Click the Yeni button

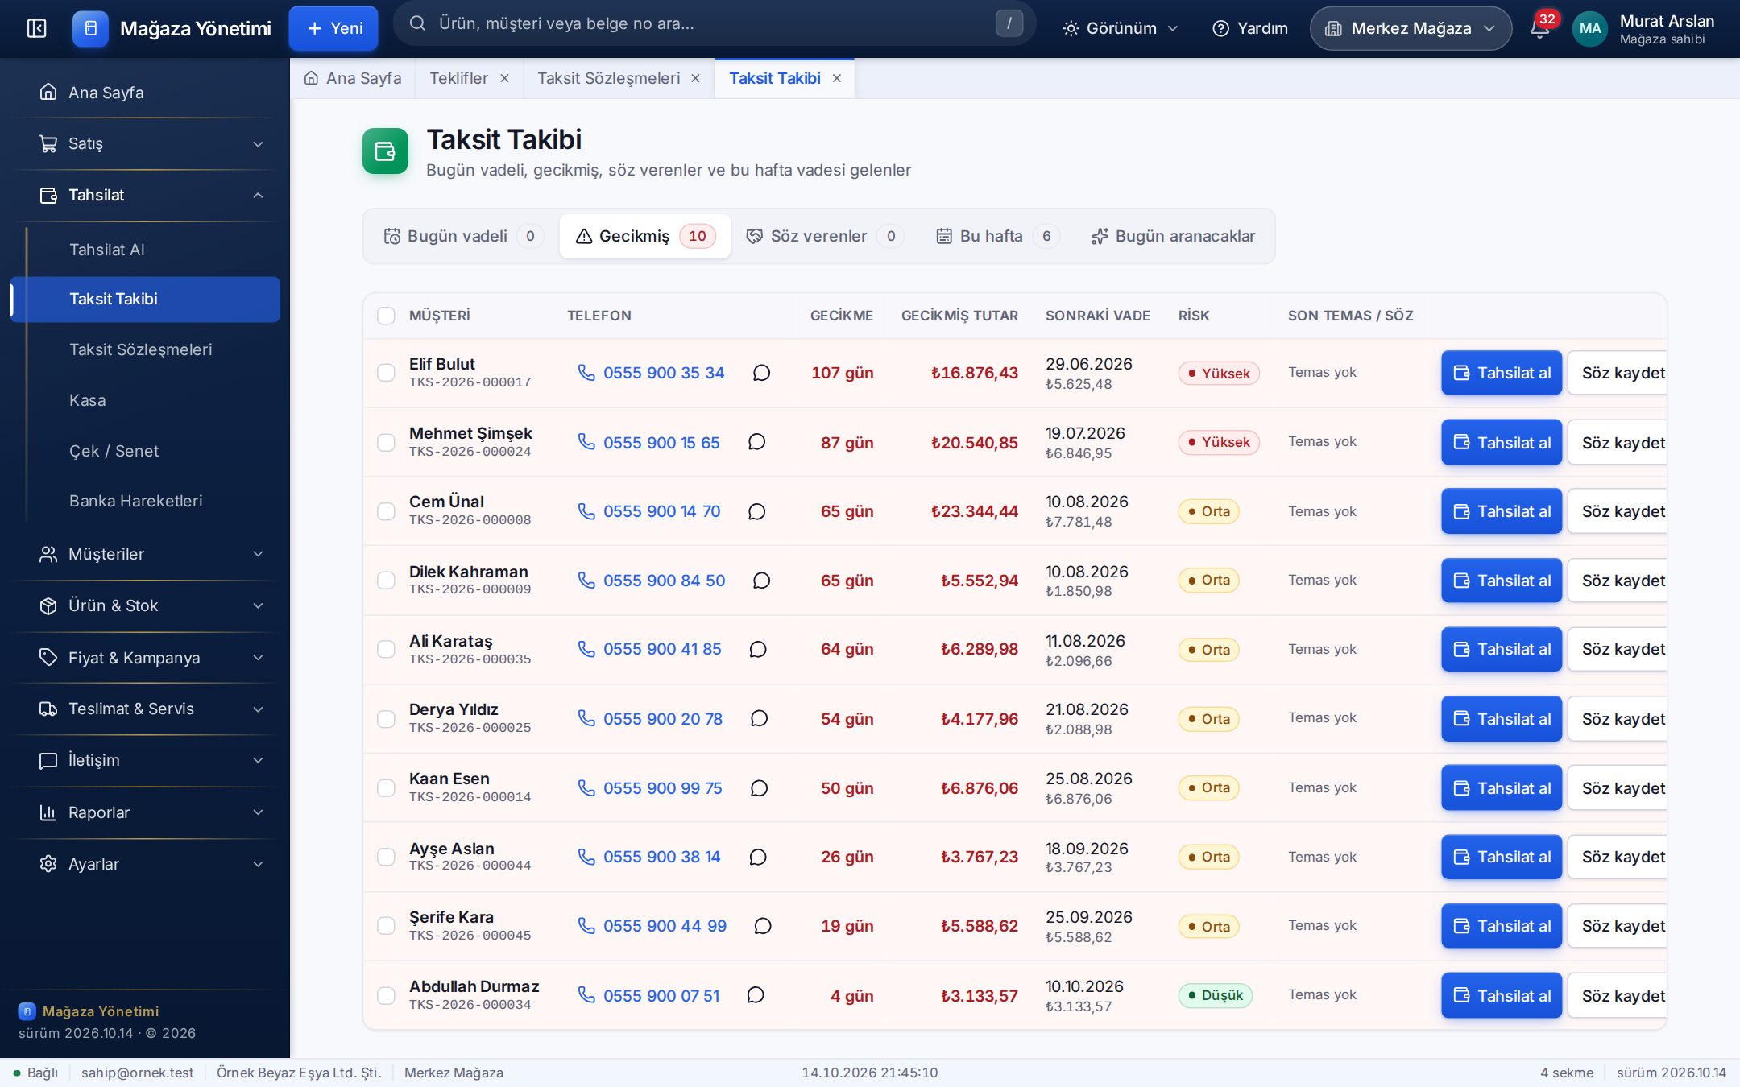pos(333,28)
